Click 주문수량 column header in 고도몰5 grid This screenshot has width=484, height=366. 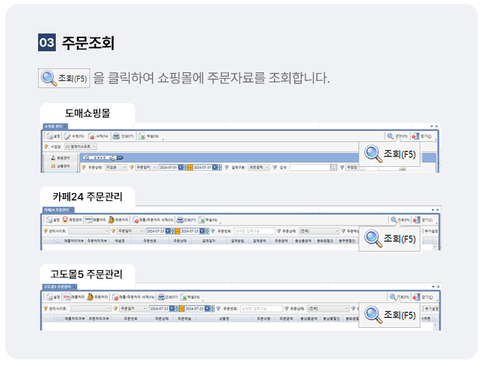coord(263,319)
